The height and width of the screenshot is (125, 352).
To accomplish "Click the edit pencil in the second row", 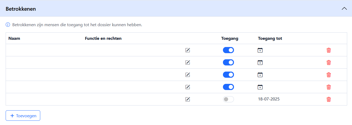I will coord(188,62).
